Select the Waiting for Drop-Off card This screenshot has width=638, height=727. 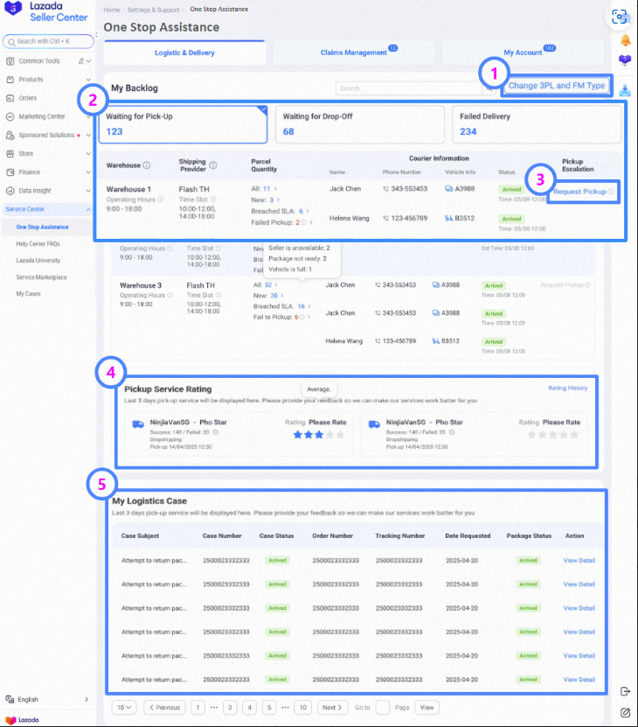click(x=358, y=124)
